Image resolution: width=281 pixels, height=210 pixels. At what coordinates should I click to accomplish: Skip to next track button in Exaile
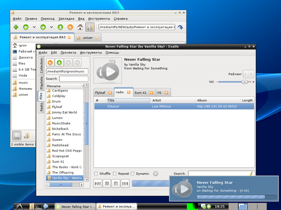pyautogui.click(x=125, y=183)
